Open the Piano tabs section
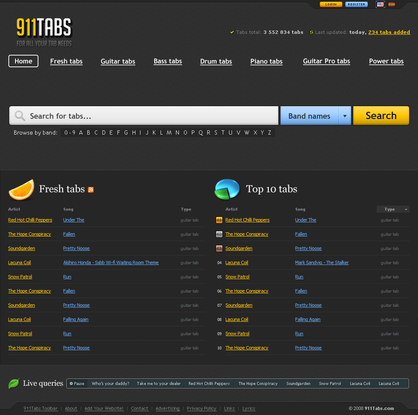Screen dimensions: 418x415 tap(266, 61)
